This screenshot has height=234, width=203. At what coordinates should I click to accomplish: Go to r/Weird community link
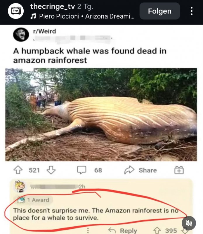pyautogui.click(x=44, y=31)
